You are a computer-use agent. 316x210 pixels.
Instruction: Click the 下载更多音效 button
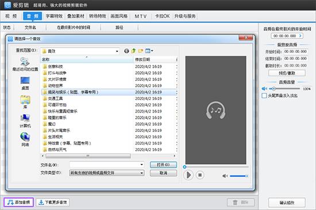coord(53,202)
